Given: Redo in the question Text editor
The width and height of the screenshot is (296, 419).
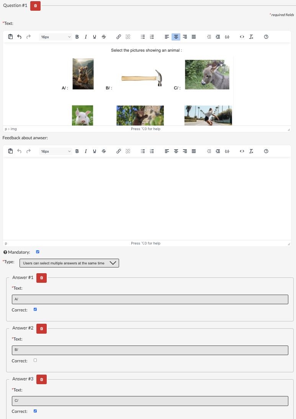Looking at the screenshot, I should (x=28, y=37).
